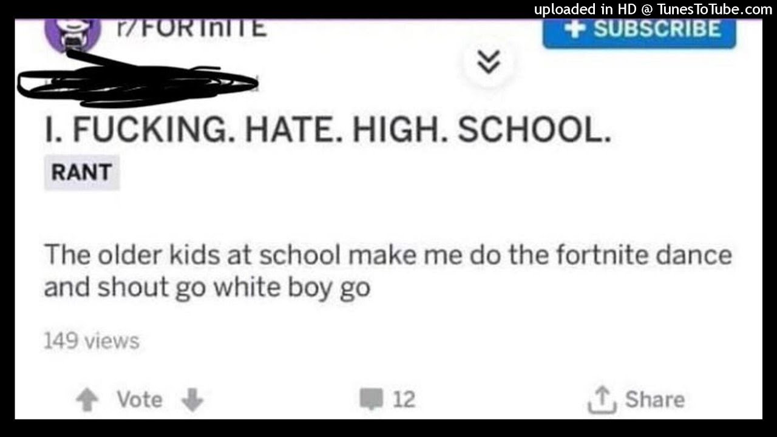This screenshot has height=437, width=777.
Task: Click the plus sign on Subscribe
Action: (574, 30)
